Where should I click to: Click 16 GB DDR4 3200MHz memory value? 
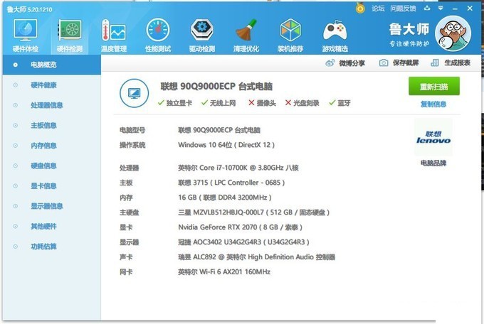tap(225, 198)
